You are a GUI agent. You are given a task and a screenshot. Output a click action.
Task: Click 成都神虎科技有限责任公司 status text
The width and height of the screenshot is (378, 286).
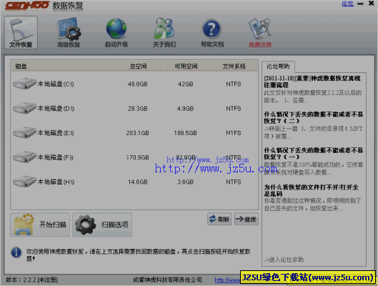[x=167, y=280]
